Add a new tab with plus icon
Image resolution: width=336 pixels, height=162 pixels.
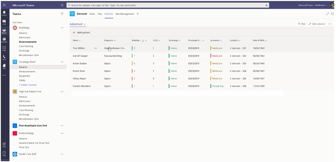tap(138, 14)
